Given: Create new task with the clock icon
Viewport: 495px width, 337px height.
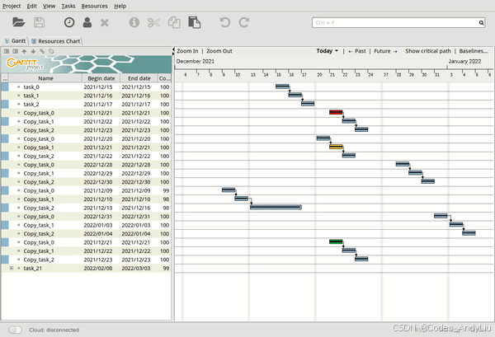Looking at the screenshot, I should pyautogui.click(x=69, y=22).
